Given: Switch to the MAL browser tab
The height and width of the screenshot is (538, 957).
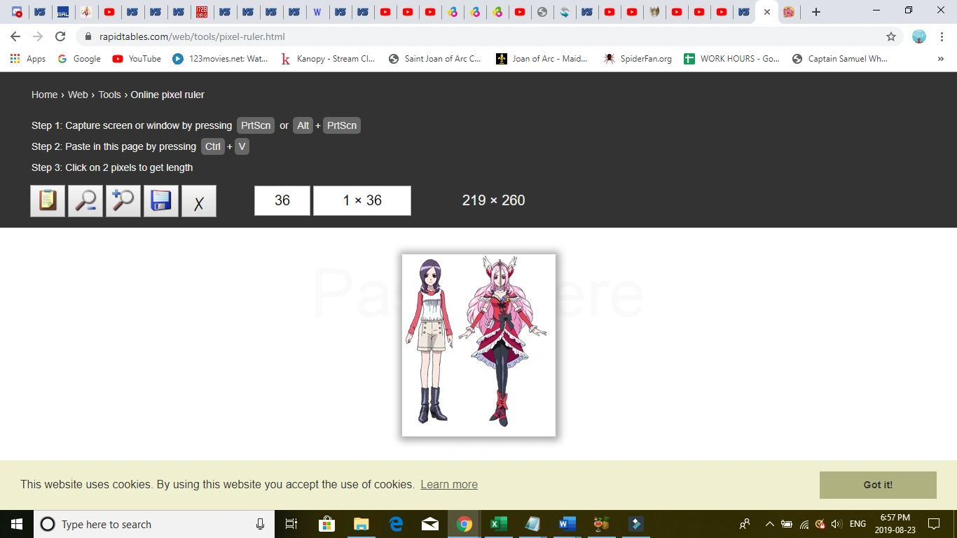Looking at the screenshot, I should click(x=63, y=12).
